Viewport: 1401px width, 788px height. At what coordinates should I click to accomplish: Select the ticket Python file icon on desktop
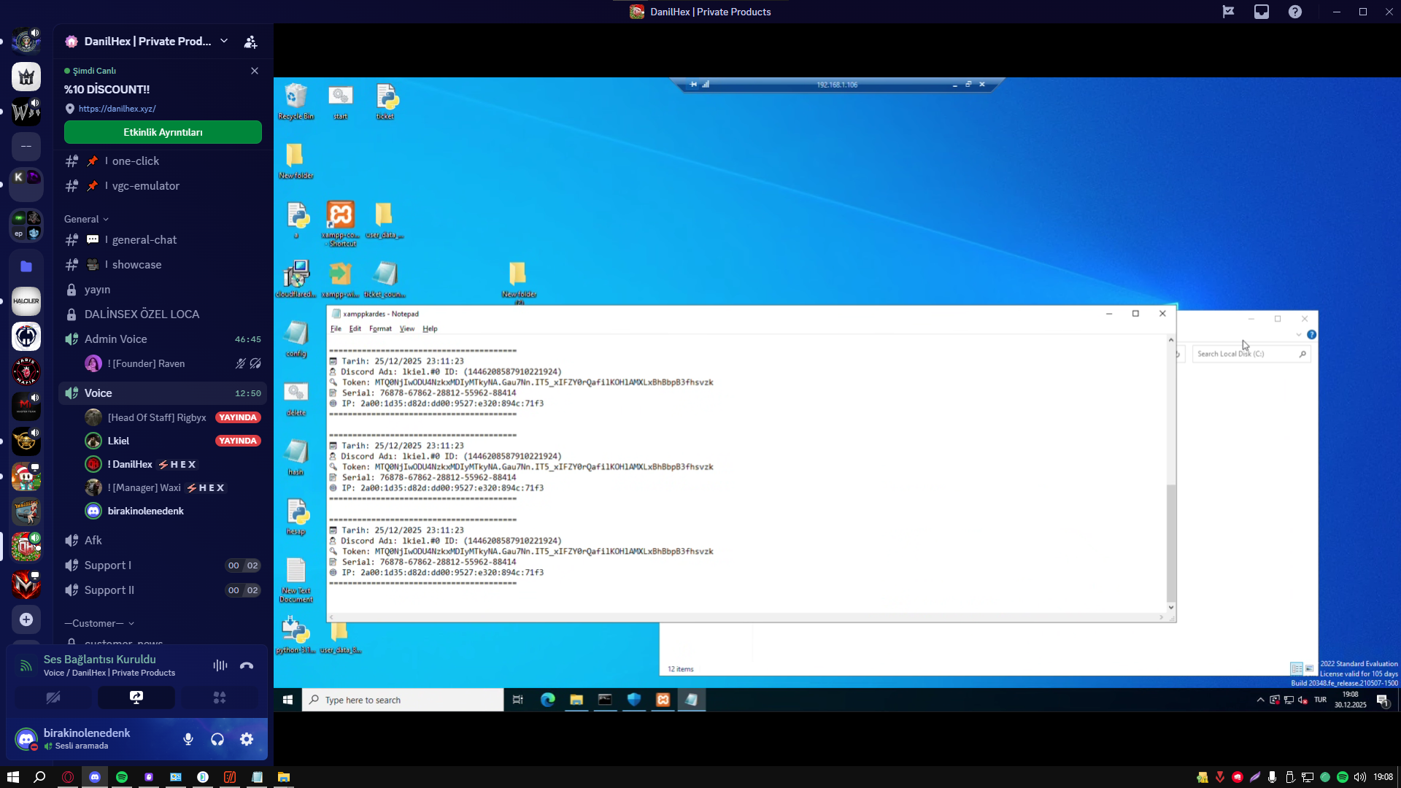pyautogui.click(x=385, y=102)
